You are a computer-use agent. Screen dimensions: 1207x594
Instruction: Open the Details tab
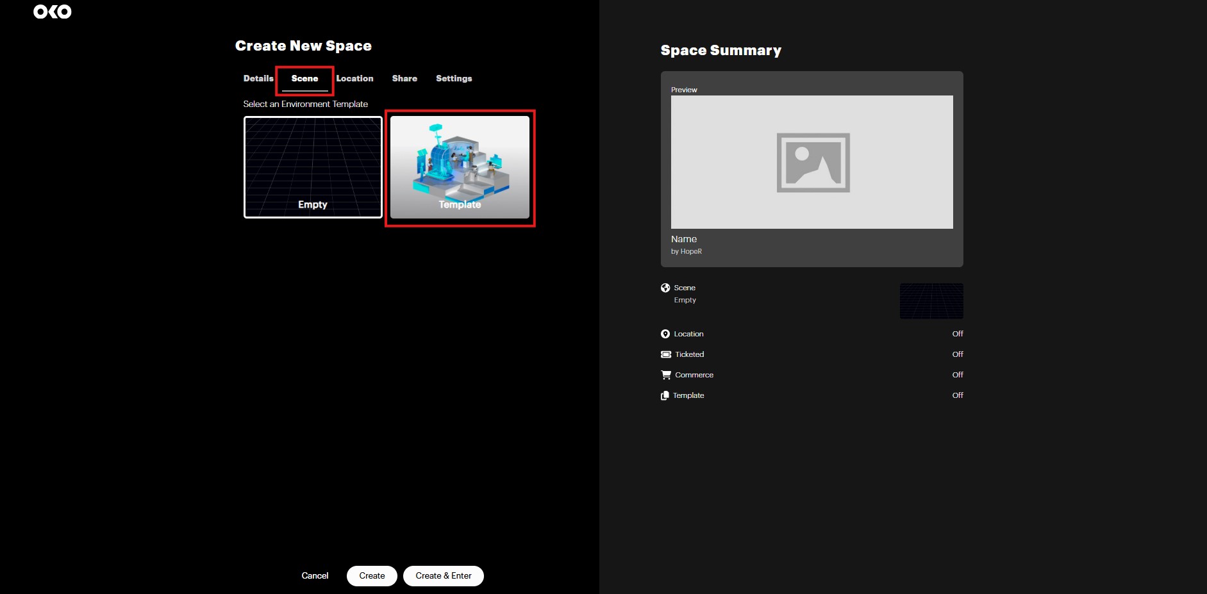pyautogui.click(x=258, y=78)
